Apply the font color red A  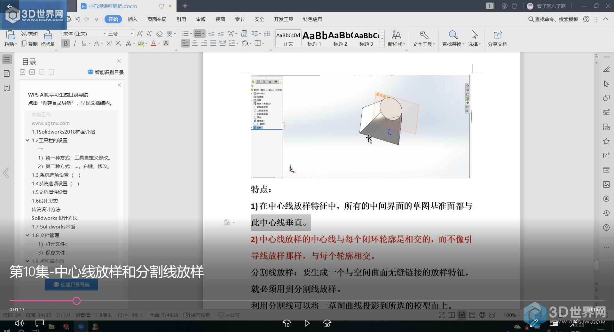tap(153, 43)
